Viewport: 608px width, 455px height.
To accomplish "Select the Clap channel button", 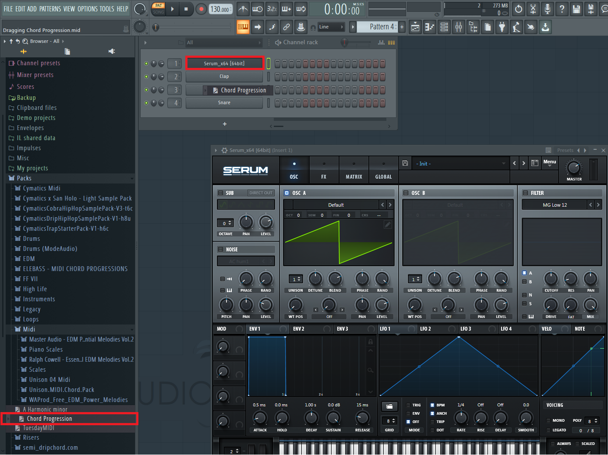I will (224, 77).
